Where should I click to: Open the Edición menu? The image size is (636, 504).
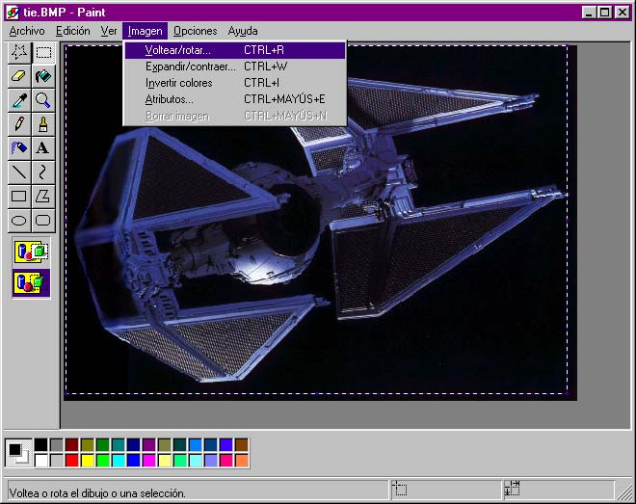pos(73,31)
